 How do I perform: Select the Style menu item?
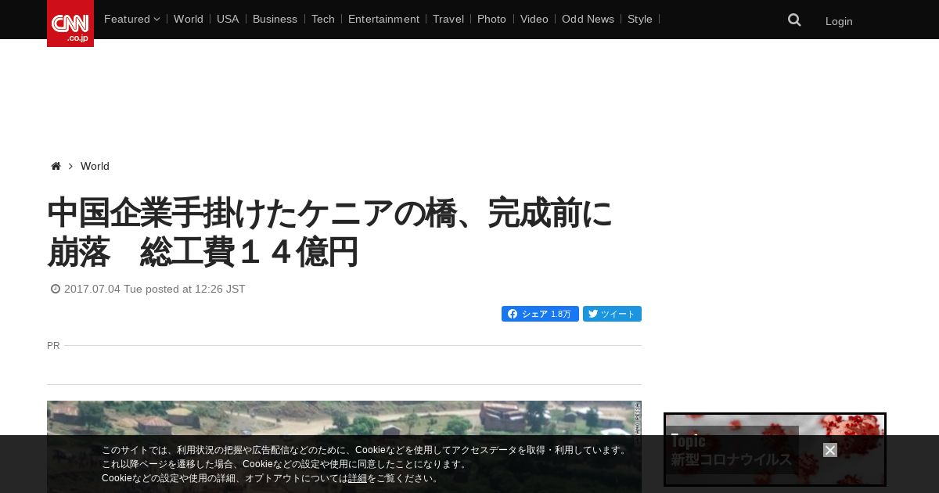pyautogui.click(x=640, y=19)
